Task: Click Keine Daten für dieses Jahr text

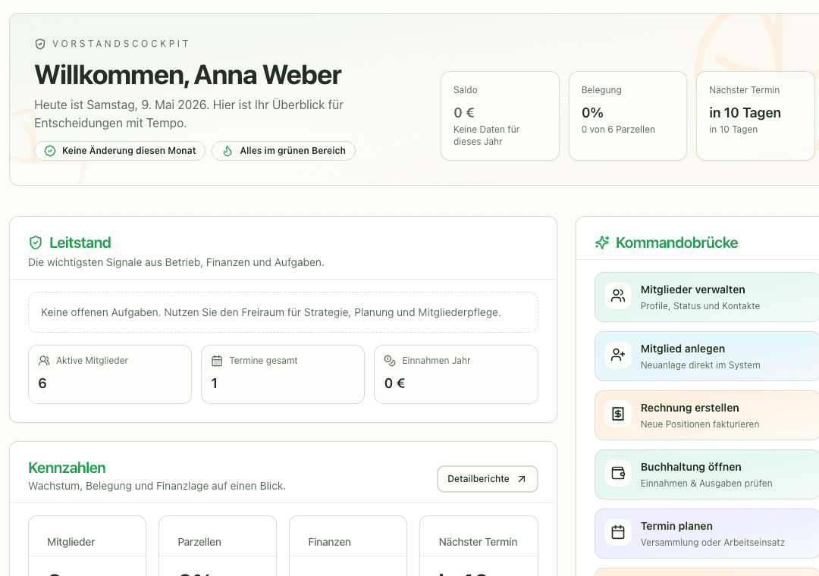Action: pyautogui.click(x=486, y=135)
